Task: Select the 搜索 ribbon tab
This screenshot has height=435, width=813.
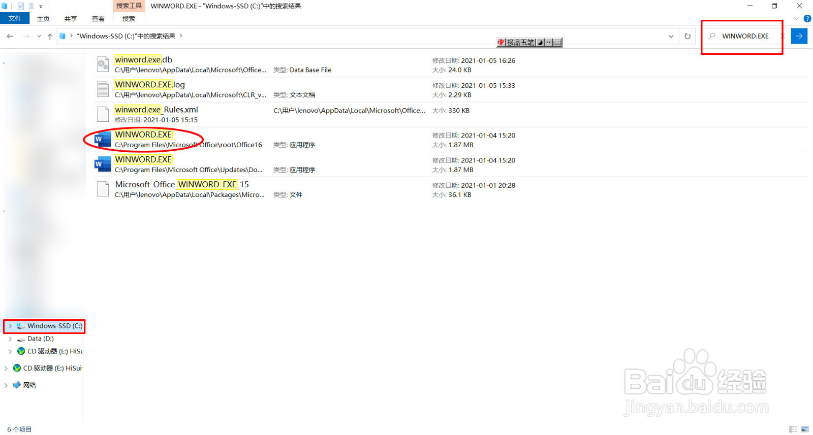Action: coord(129,18)
